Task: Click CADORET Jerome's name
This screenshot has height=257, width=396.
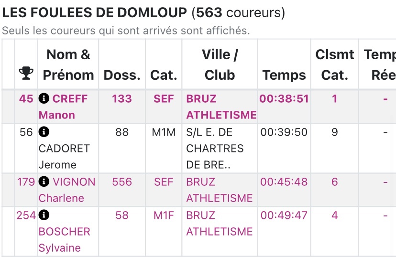Action: point(64,156)
